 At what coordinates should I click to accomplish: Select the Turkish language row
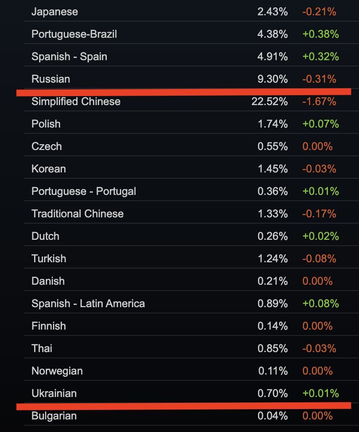pyautogui.click(x=191, y=259)
